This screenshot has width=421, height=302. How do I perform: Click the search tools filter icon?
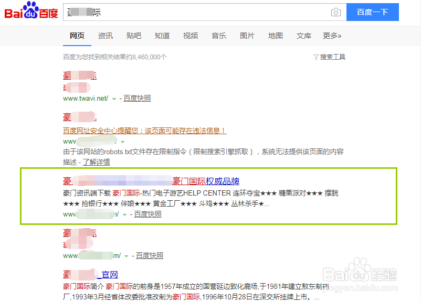(x=316, y=57)
